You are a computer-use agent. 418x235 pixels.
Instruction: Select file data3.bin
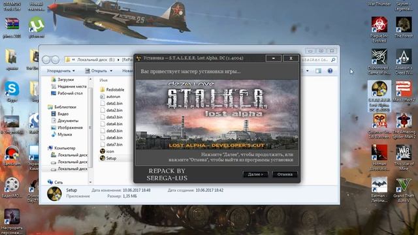point(111,117)
